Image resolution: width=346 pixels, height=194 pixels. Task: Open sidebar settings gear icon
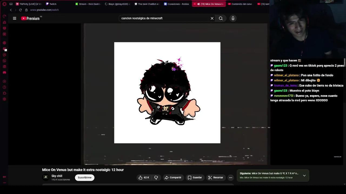(4, 99)
